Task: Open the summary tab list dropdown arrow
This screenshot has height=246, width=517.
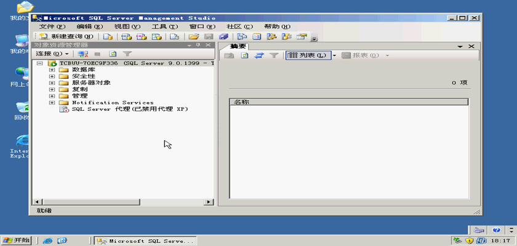Action: pyautogui.click(x=460, y=47)
